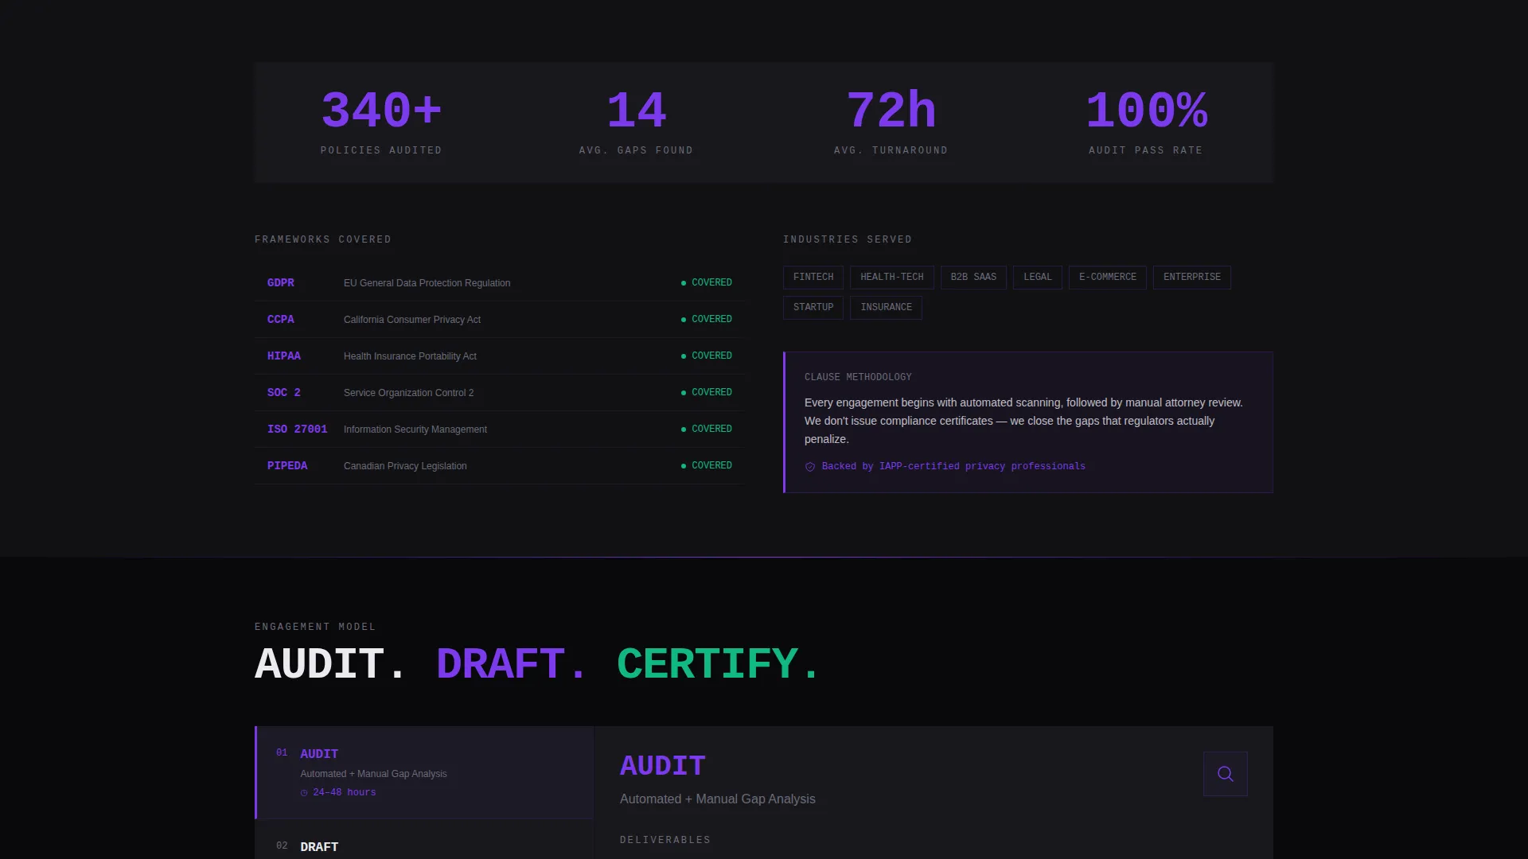Click the PIPEDA framework row

tap(500, 466)
